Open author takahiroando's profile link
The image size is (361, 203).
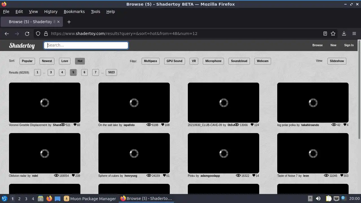(310, 125)
